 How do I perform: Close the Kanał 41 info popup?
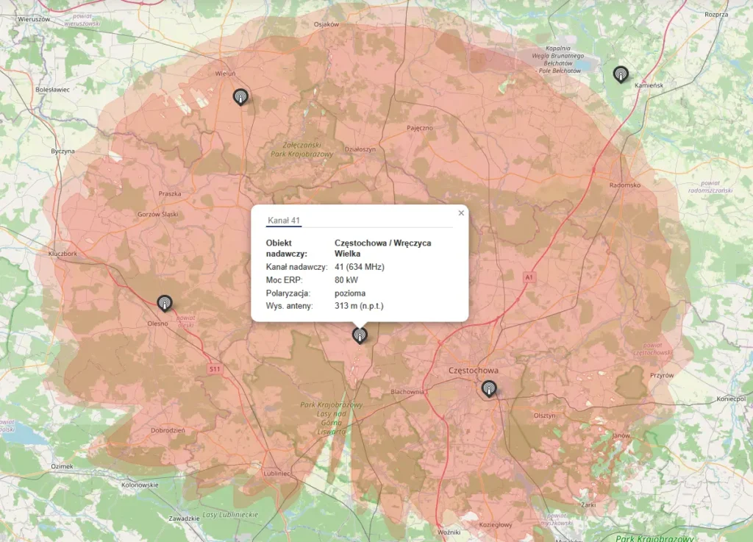click(x=461, y=213)
